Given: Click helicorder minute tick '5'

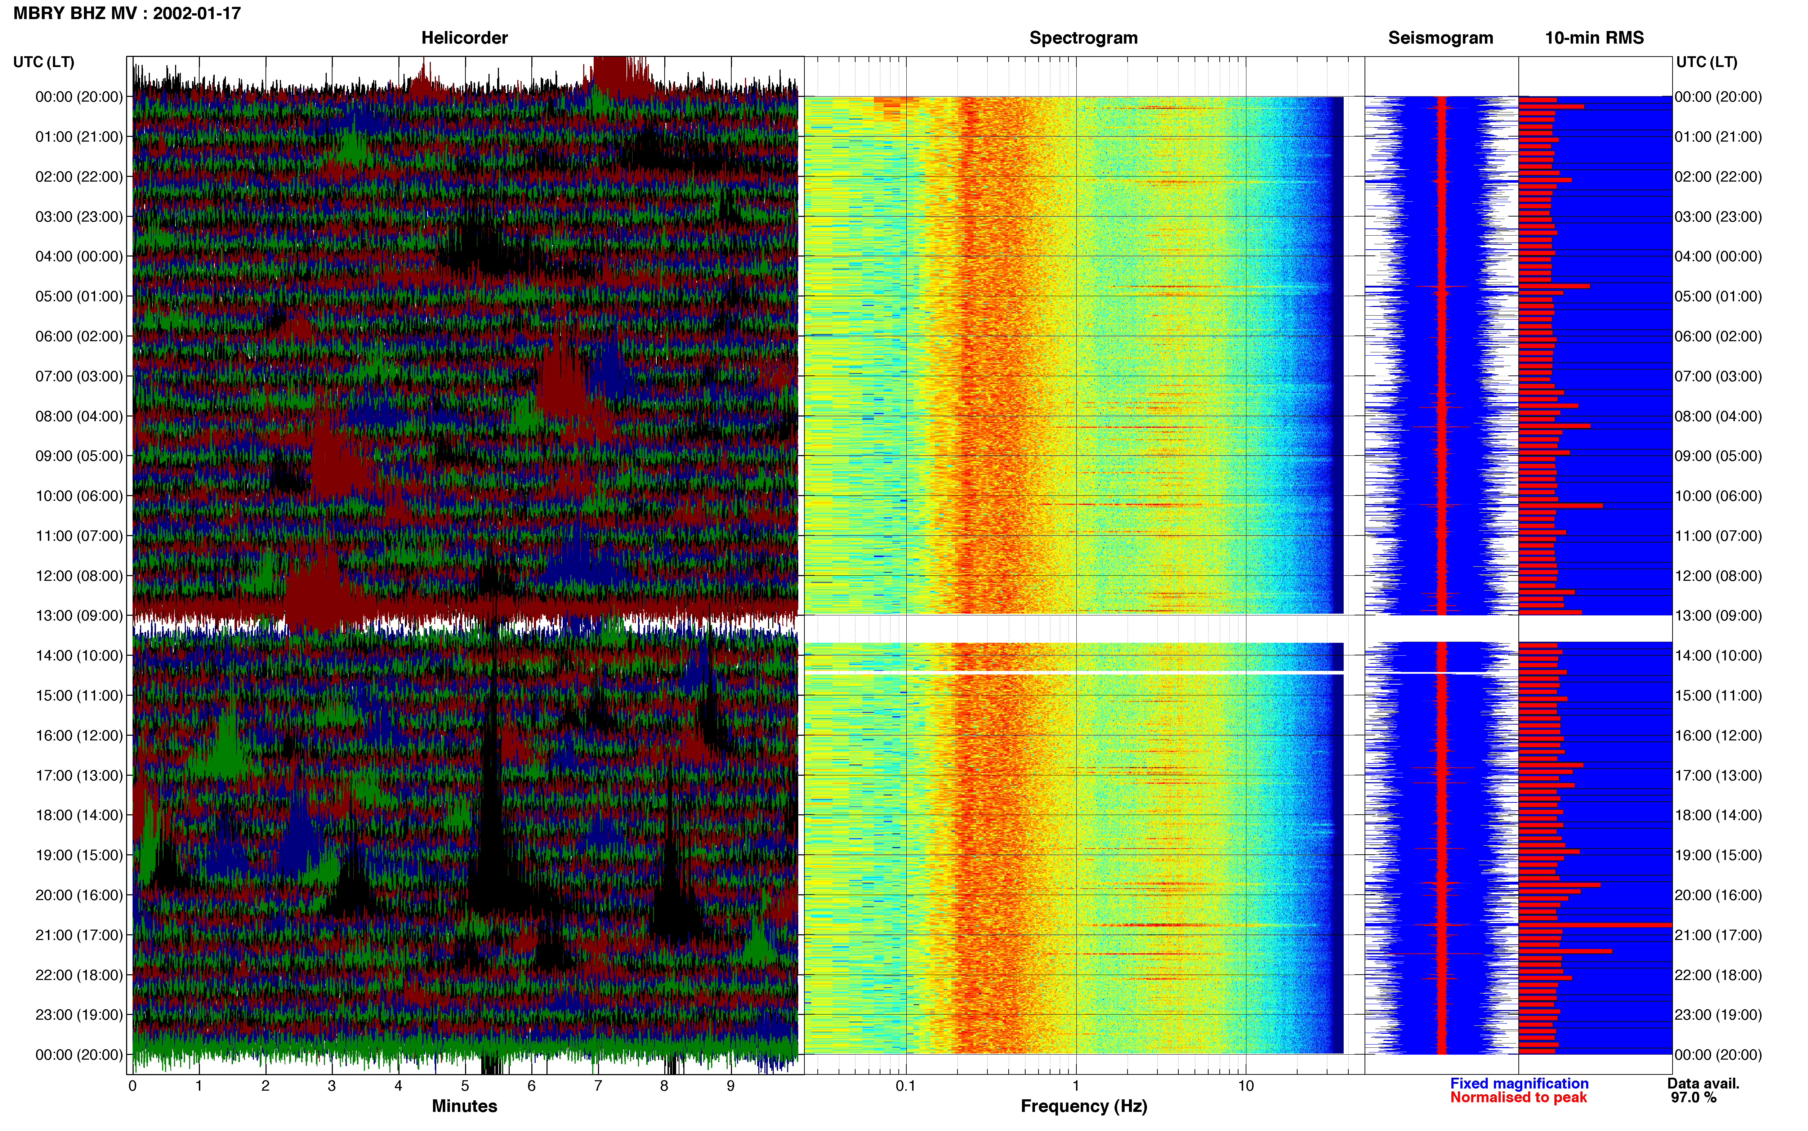Looking at the screenshot, I should click(x=465, y=1086).
